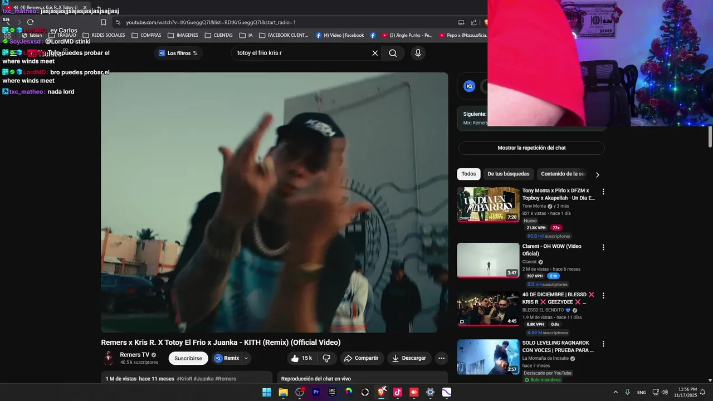This screenshot has width=713, height=401.
Task: Open TikTok app from taskbar
Action: point(398,392)
